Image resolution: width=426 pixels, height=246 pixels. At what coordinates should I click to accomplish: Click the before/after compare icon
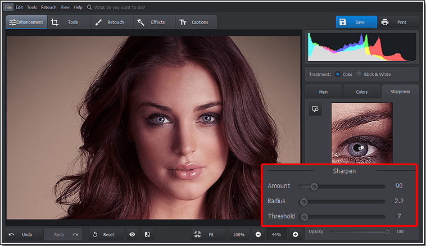pos(147,234)
